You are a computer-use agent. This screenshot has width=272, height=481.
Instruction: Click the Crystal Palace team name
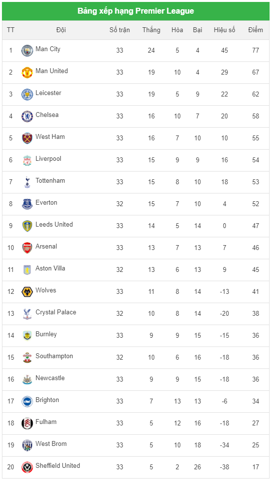click(56, 312)
